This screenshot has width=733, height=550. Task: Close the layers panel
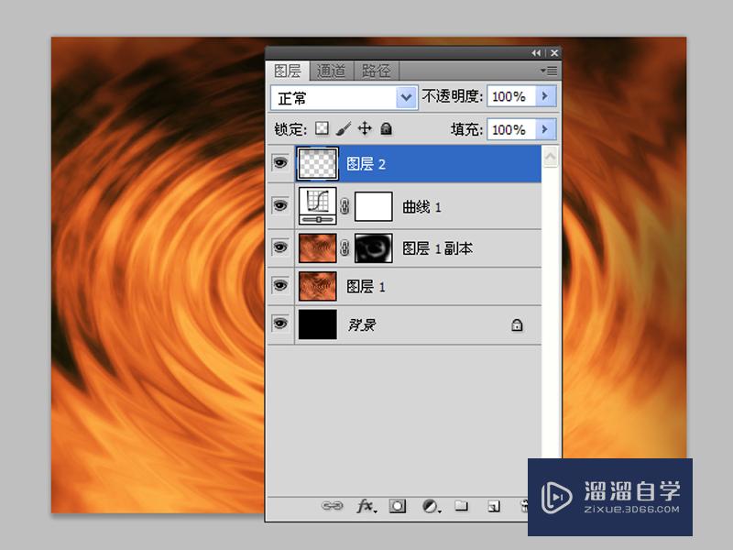pos(554,53)
